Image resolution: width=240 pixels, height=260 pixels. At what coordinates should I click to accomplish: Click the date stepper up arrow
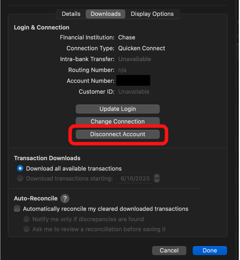pyautogui.click(x=157, y=176)
